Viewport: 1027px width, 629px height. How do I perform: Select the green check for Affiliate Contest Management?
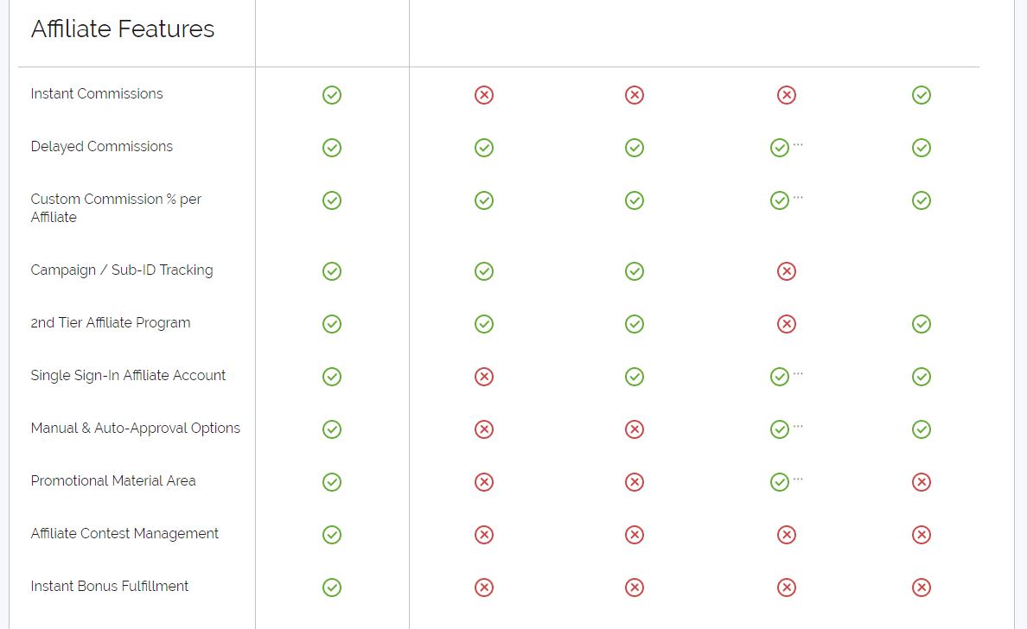pos(332,535)
